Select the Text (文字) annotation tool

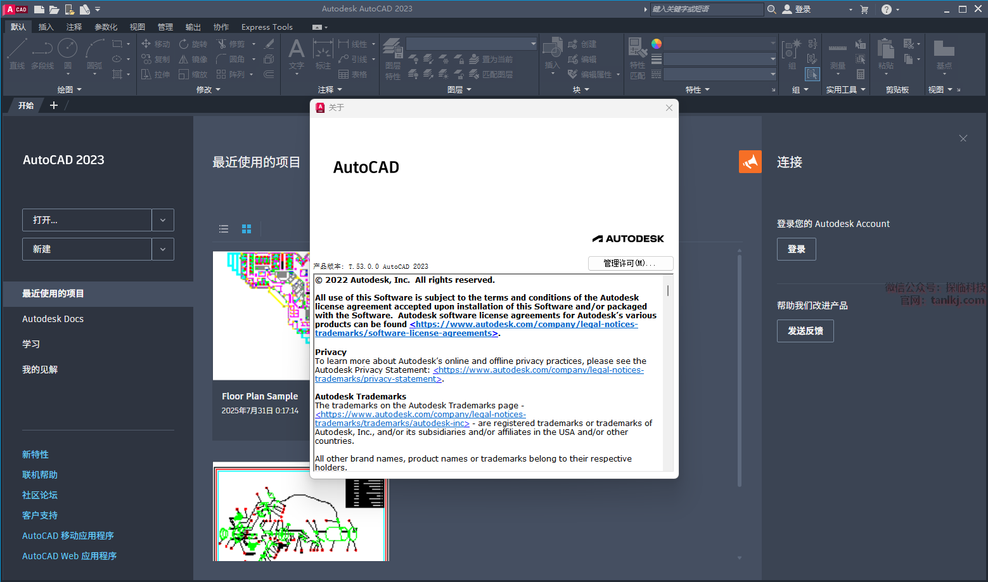pyautogui.click(x=297, y=53)
